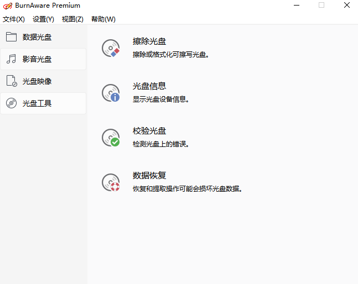This screenshot has width=358, height=284.
Task: Minimize the BurnAware Premium window
Action: click(297, 5)
